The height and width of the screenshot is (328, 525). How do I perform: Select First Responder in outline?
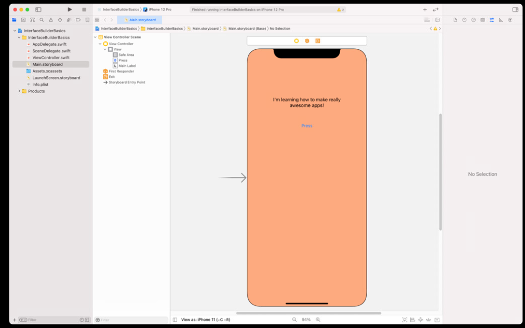[x=121, y=71]
